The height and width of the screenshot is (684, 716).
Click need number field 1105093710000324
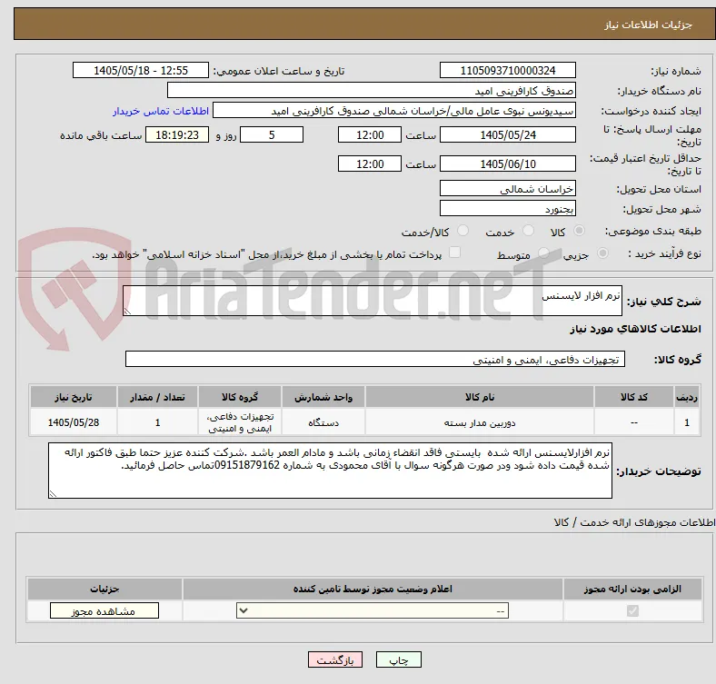pos(507,70)
